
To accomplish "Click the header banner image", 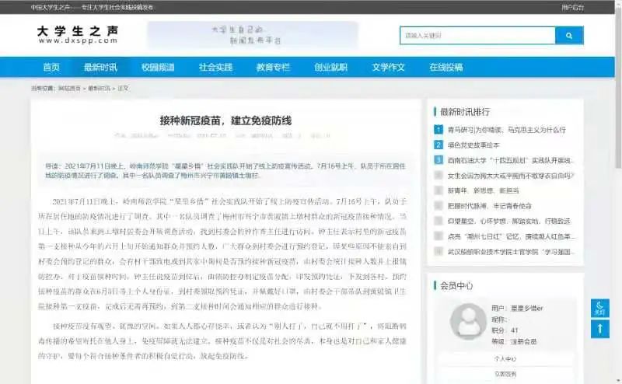I will pos(253,36).
